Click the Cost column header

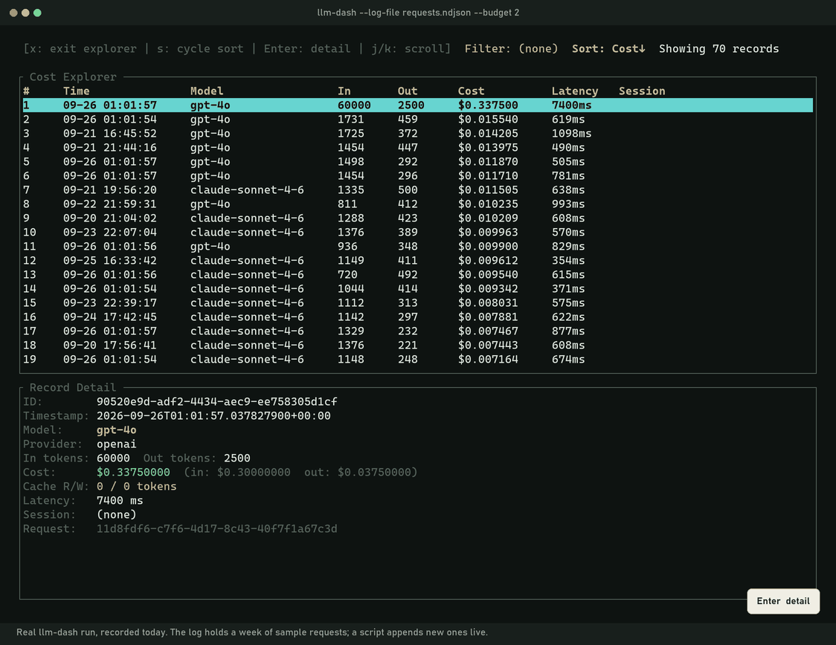[x=472, y=91]
